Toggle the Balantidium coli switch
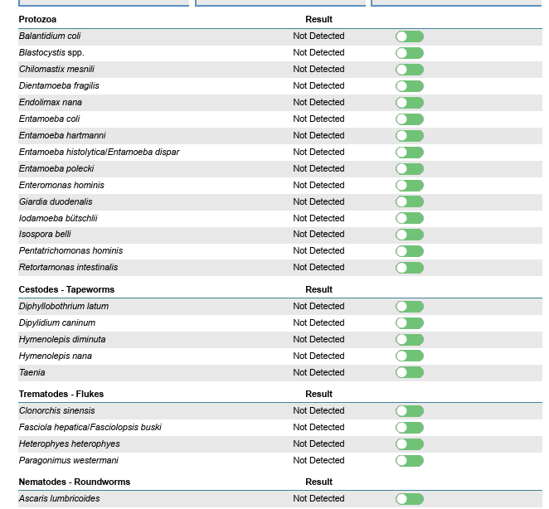Screen dimensions: 549x509 coord(410,36)
